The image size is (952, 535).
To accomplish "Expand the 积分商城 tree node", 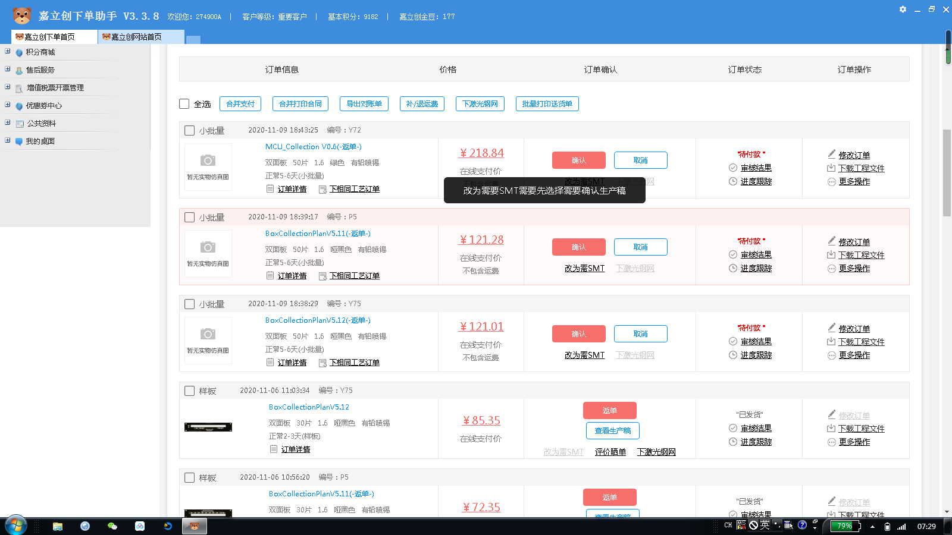I will click(x=8, y=51).
